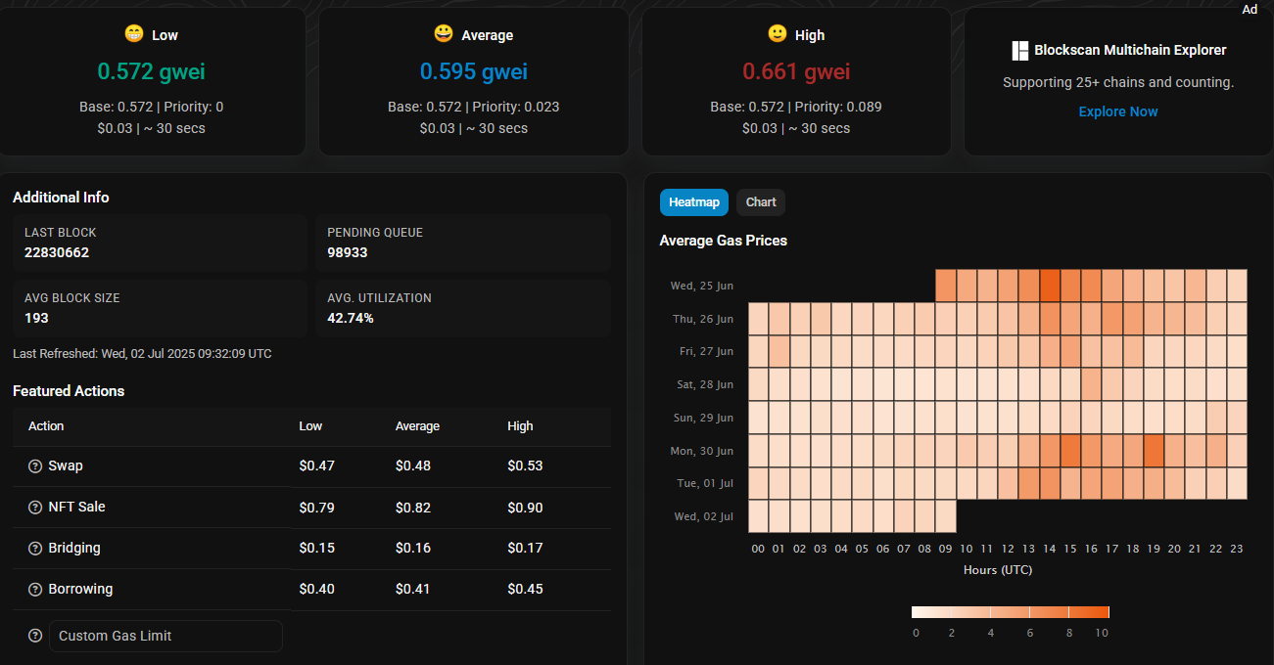Click the Blockscan logo icon
This screenshot has height=665, width=1274.
[1019, 50]
